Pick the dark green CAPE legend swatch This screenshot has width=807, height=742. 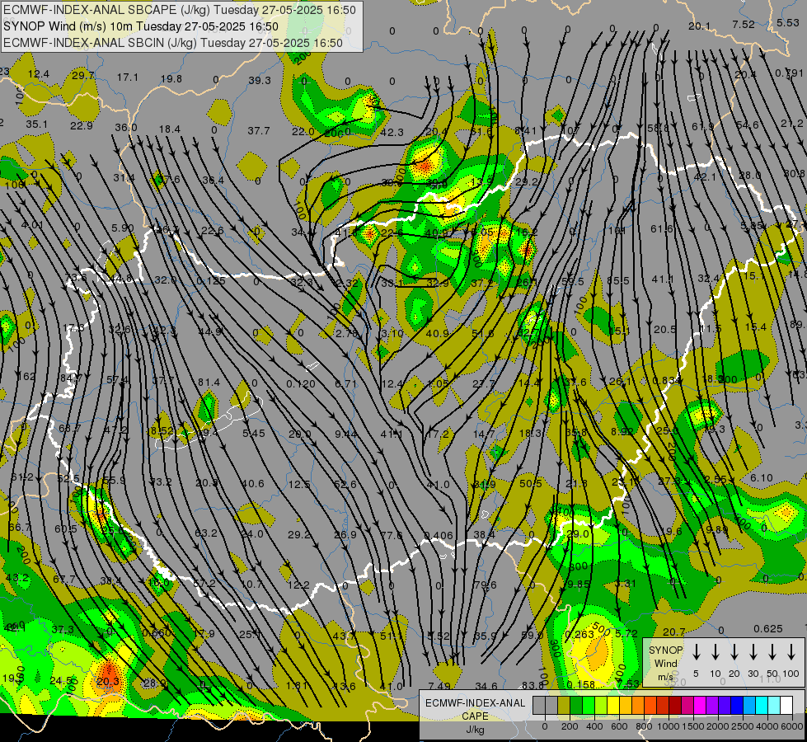[x=576, y=706]
